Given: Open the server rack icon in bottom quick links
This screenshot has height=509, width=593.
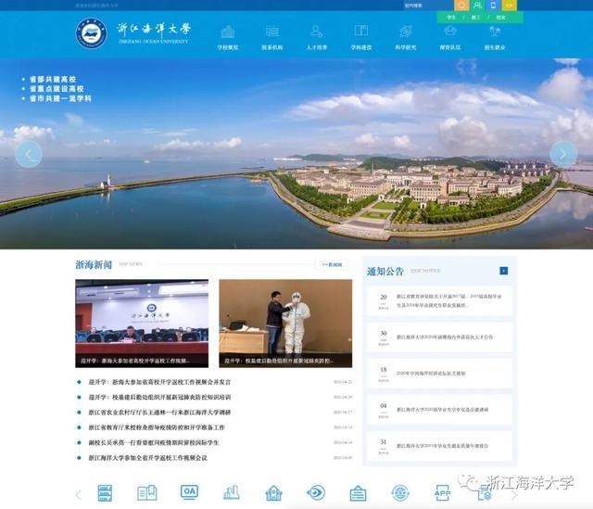Looking at the screenshot, I should (105, 492).
